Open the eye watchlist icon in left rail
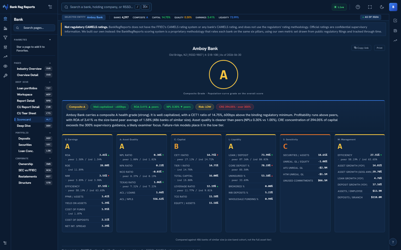This screenshot has width=401, height=250. (5, 66)
